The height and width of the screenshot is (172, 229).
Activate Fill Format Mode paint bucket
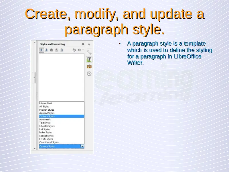tap(74, 50)
